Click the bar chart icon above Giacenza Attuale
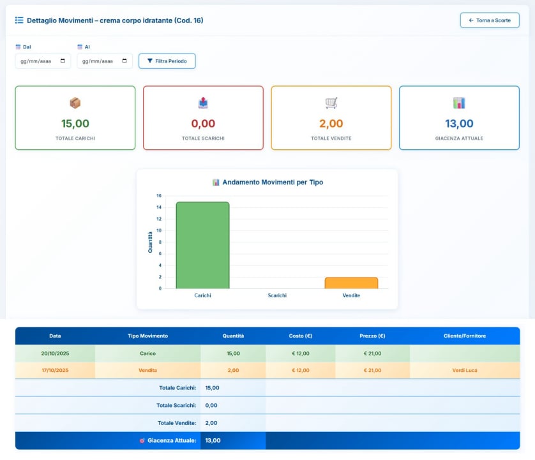 click(x=459, y=103)
